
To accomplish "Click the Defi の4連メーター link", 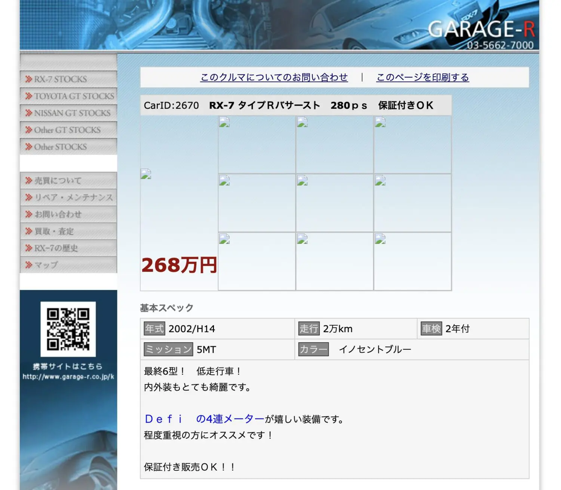I will pyautogui.click(x=204, y=419).
